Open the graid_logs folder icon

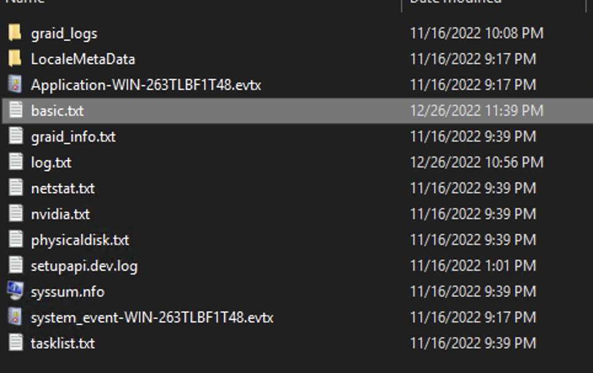(15, 33)
